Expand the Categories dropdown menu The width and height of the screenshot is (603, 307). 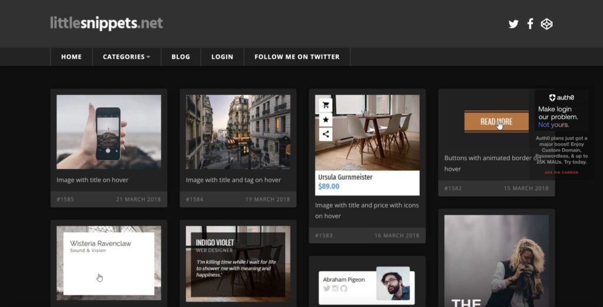[126, 57]
